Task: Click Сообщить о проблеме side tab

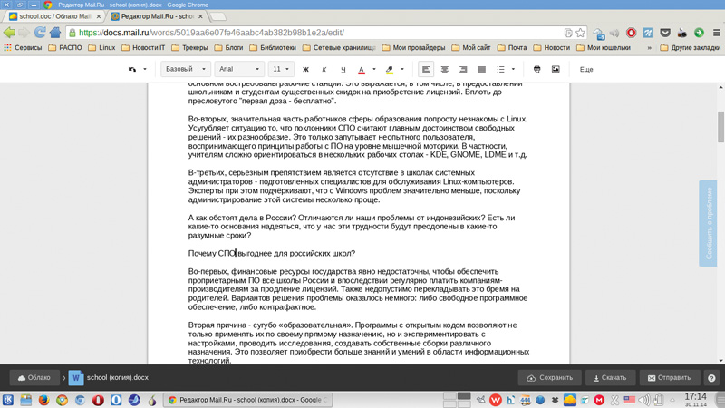Action: pos(708,223)
